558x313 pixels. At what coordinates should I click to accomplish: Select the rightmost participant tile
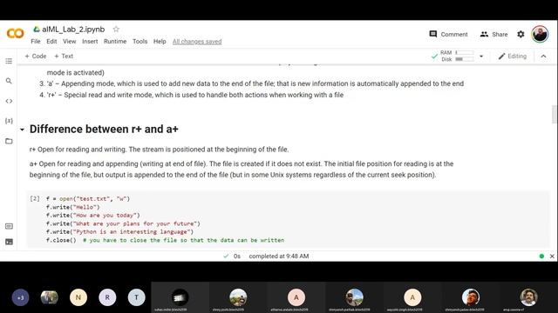pos(528,297)
